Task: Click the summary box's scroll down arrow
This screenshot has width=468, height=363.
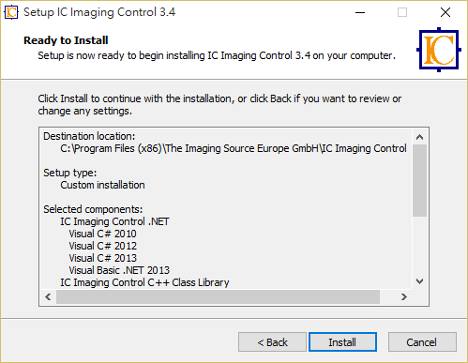Action: pos(420,281)
